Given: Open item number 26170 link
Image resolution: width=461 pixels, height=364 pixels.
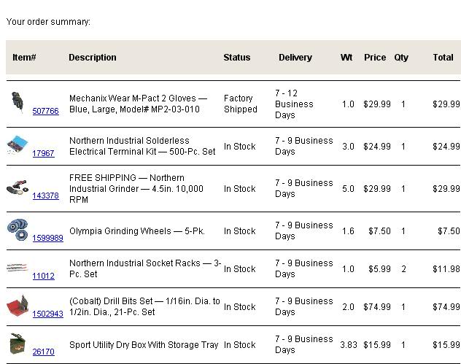Looking at the screenshot, I should (43, 352).
